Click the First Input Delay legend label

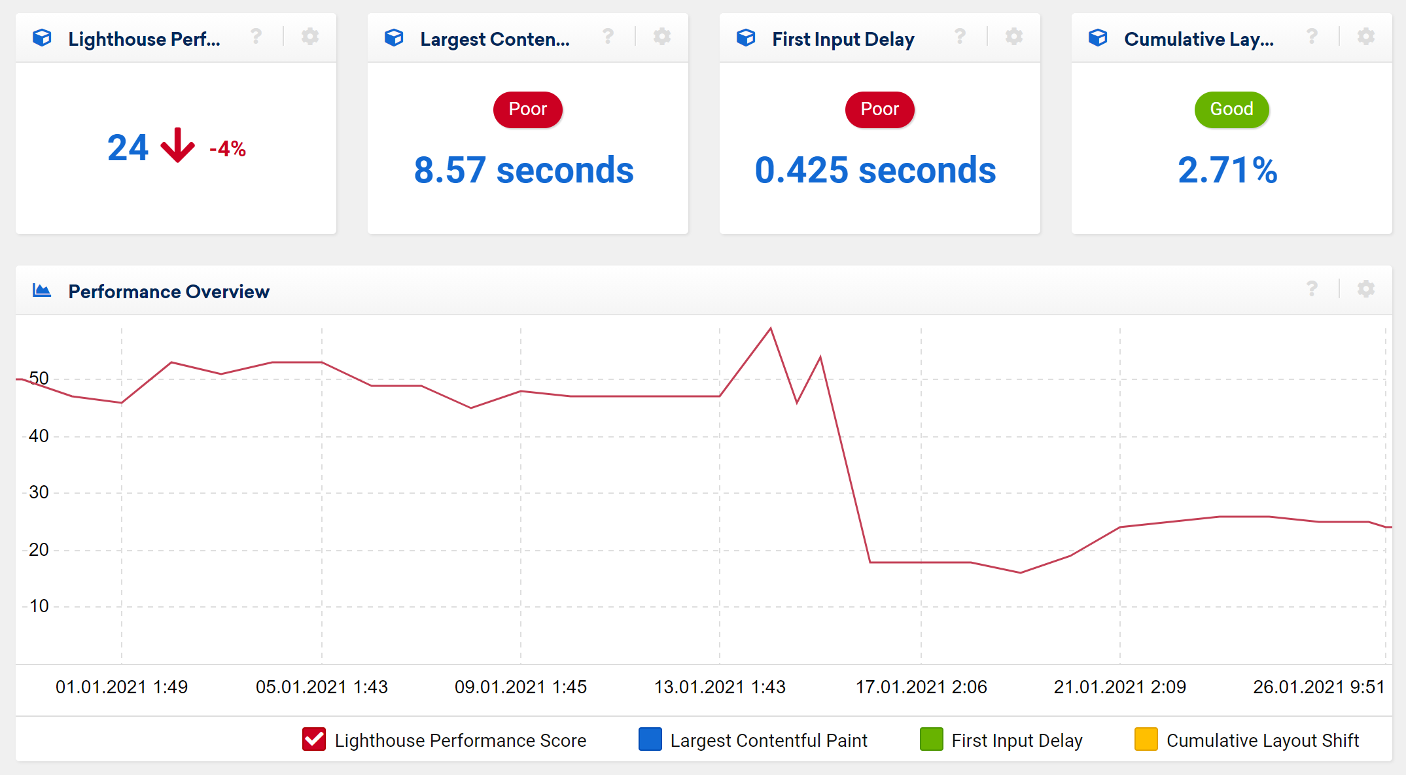[x=1017, y=740]
